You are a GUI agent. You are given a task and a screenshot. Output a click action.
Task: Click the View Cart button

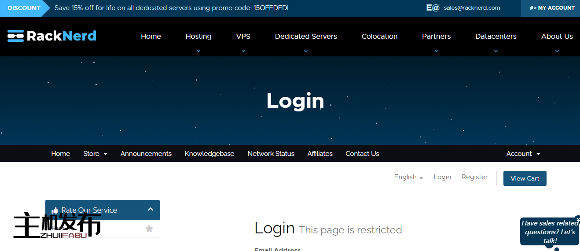click(x=525, y=178)
